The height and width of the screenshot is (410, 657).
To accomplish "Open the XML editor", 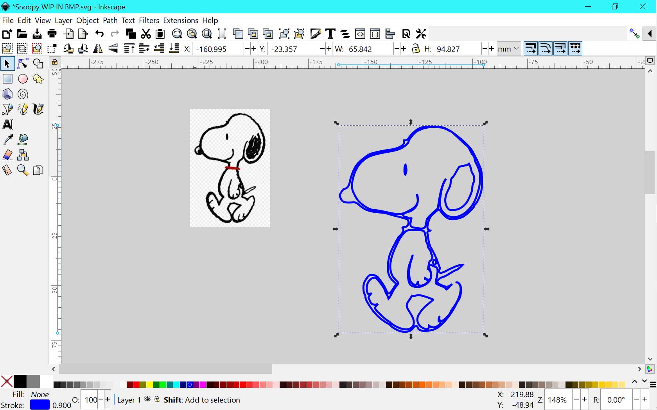I will [x=360, y=34].
